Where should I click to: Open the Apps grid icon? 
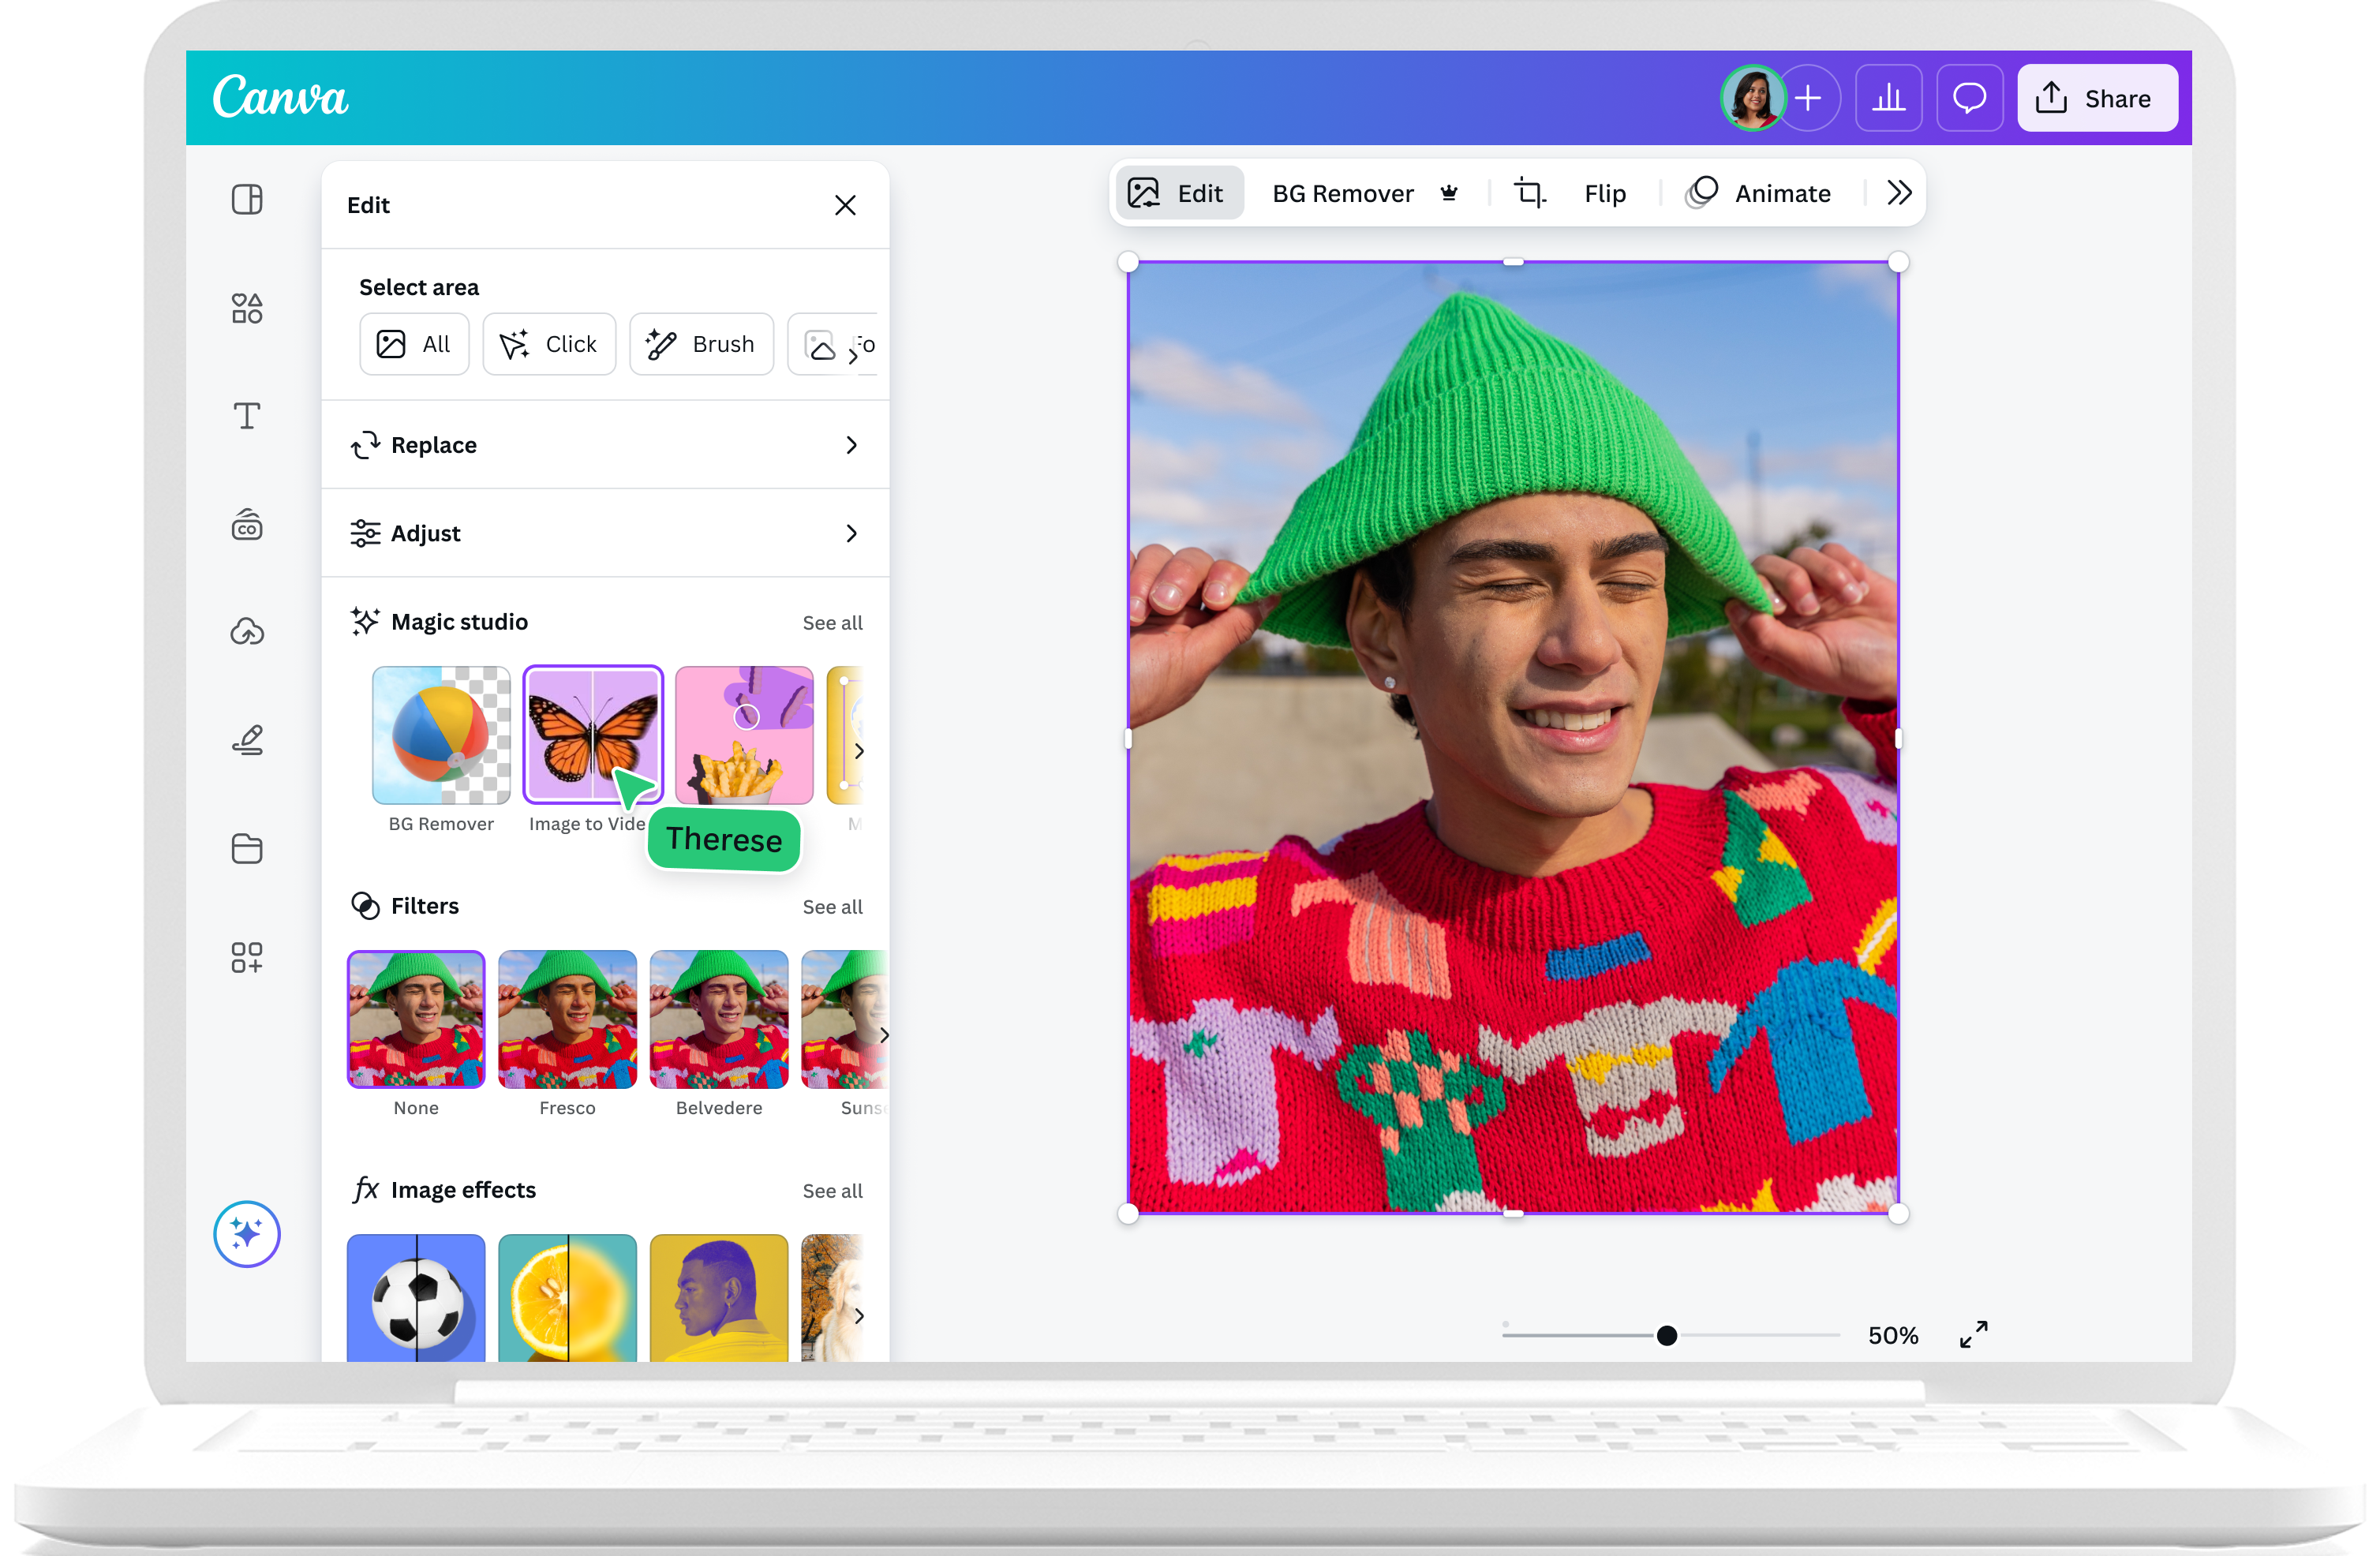pos(247,957)
